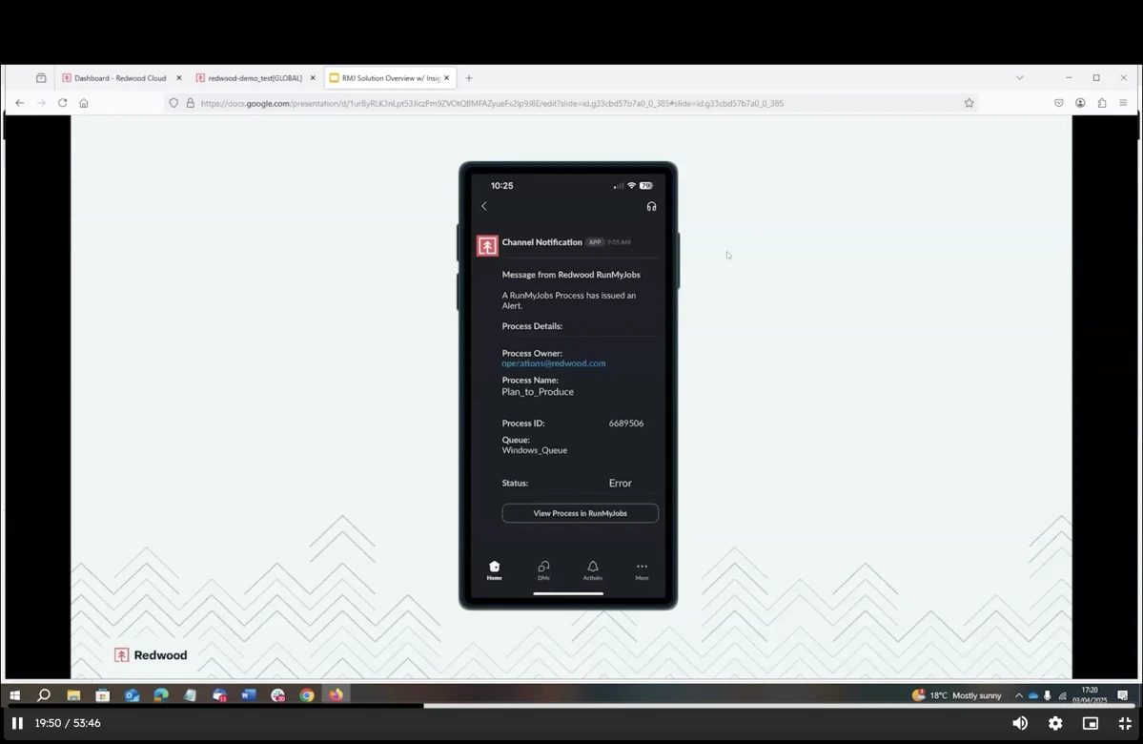This screenshot has height=744, width=1143.
Task: Tap More in phone bottom nav
Action: [x=642, y=570]
